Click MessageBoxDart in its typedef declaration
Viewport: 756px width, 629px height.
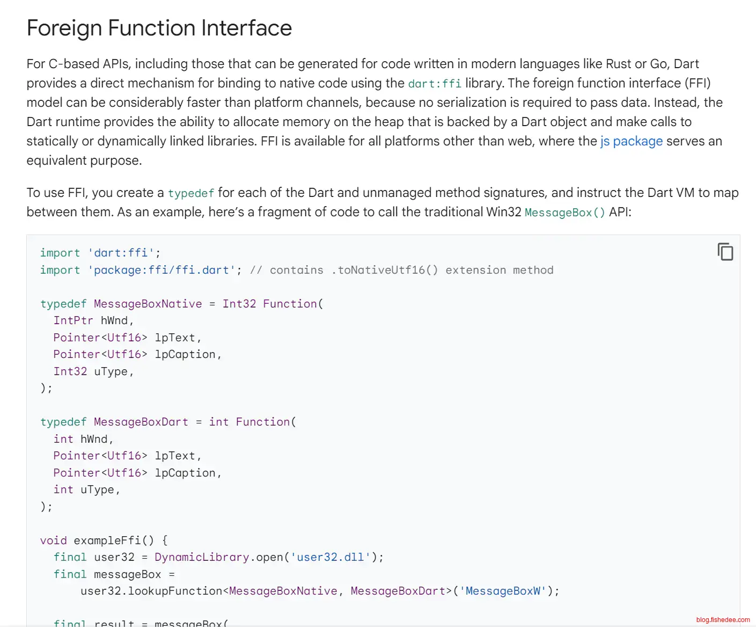click(x=141, y=422)
